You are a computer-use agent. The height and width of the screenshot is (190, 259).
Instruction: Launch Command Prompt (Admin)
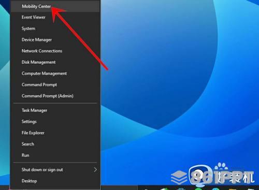(55, 96)
